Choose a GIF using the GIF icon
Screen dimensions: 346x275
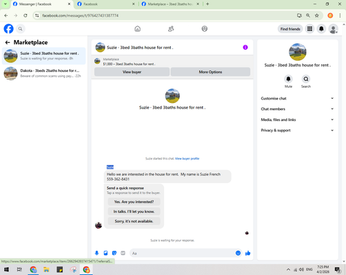123,253
